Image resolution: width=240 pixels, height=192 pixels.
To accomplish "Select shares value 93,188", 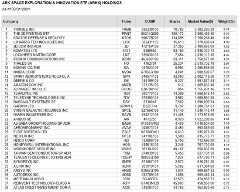I will pos(178,50).
